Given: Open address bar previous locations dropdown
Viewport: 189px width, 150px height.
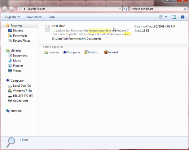Looking at the screenshot, I should (120, 9).
